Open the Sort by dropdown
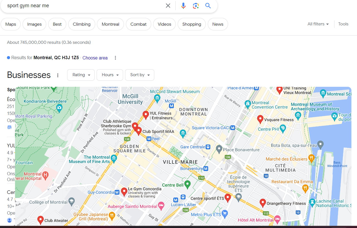The image size is (357, 228). click(x=140, y=75)
